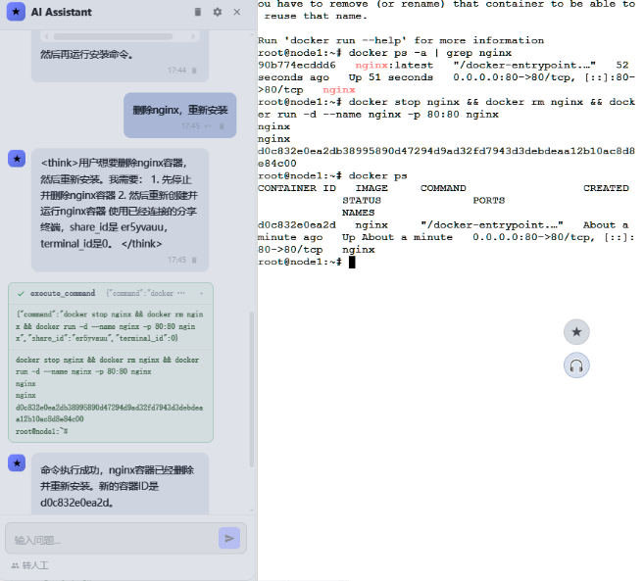644x581 pixels.
Task: Click container ID 90b774ecddd6 in the terminal
Action: [x=297, y=65]
